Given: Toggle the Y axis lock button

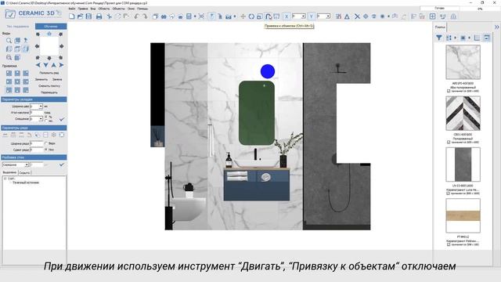Looking at the screenshot, I should 312,16.
